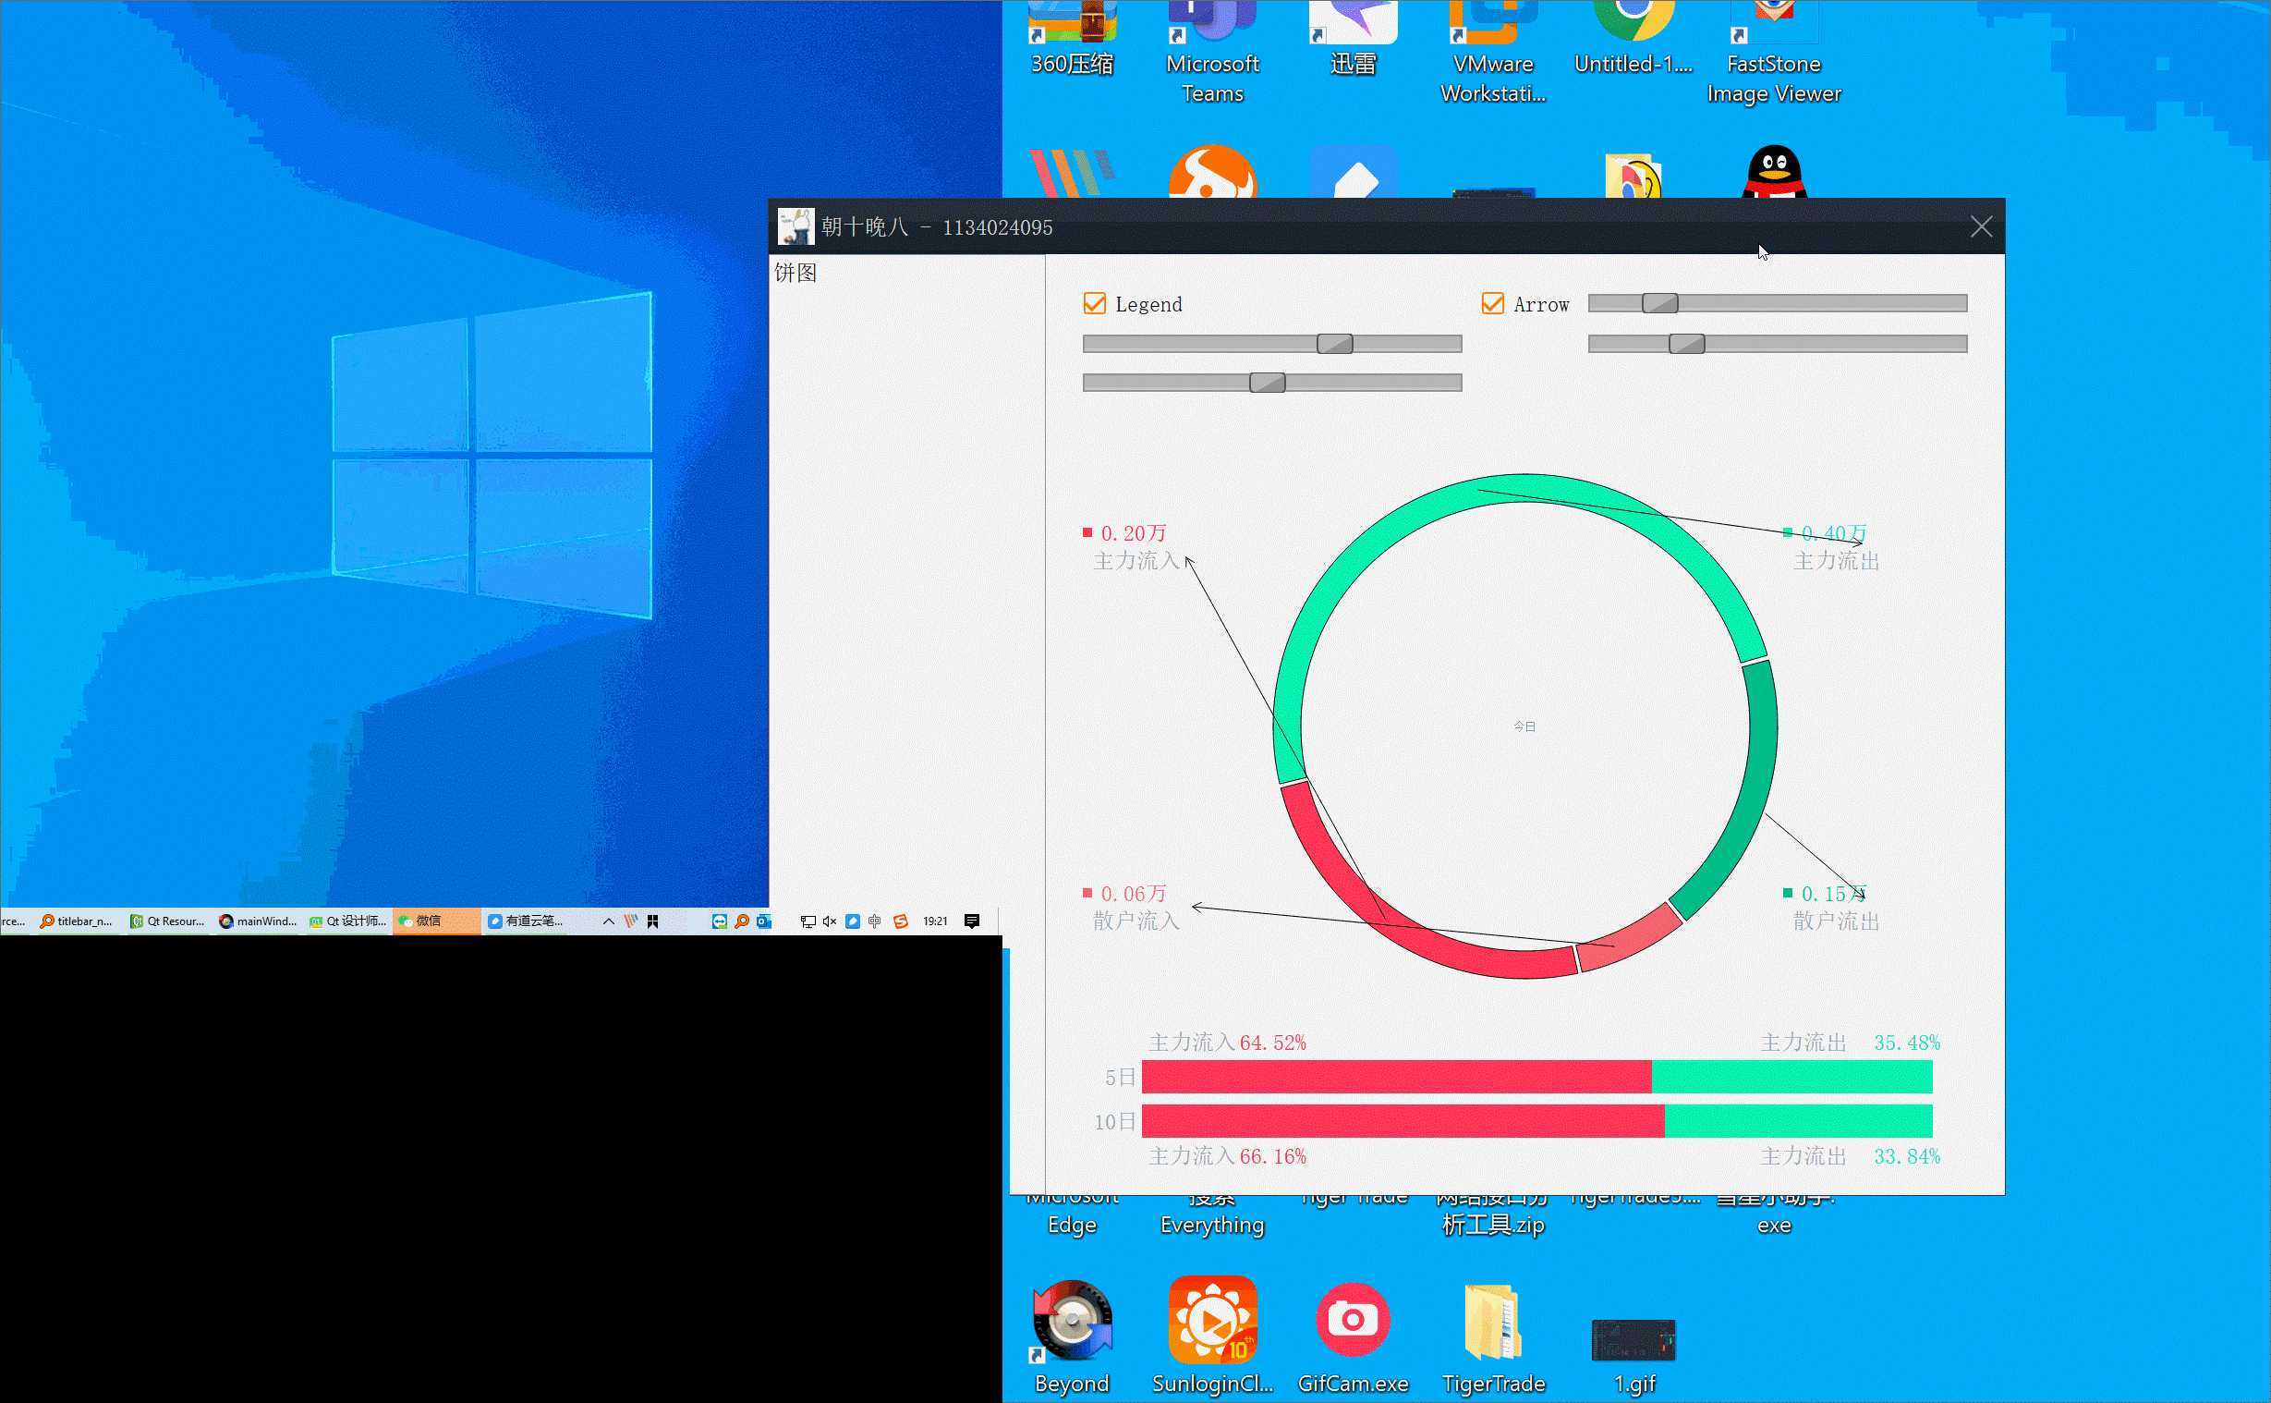Click the avatar icon in the title bar
This screenshot has height=1403, width=2271.
coord(795,226)
